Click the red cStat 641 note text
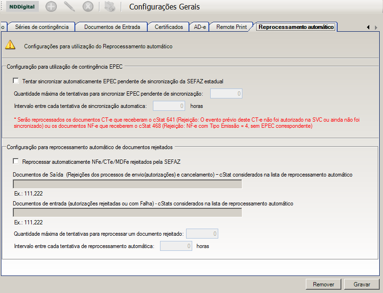The image size is (383, 293). pos(187,123)
